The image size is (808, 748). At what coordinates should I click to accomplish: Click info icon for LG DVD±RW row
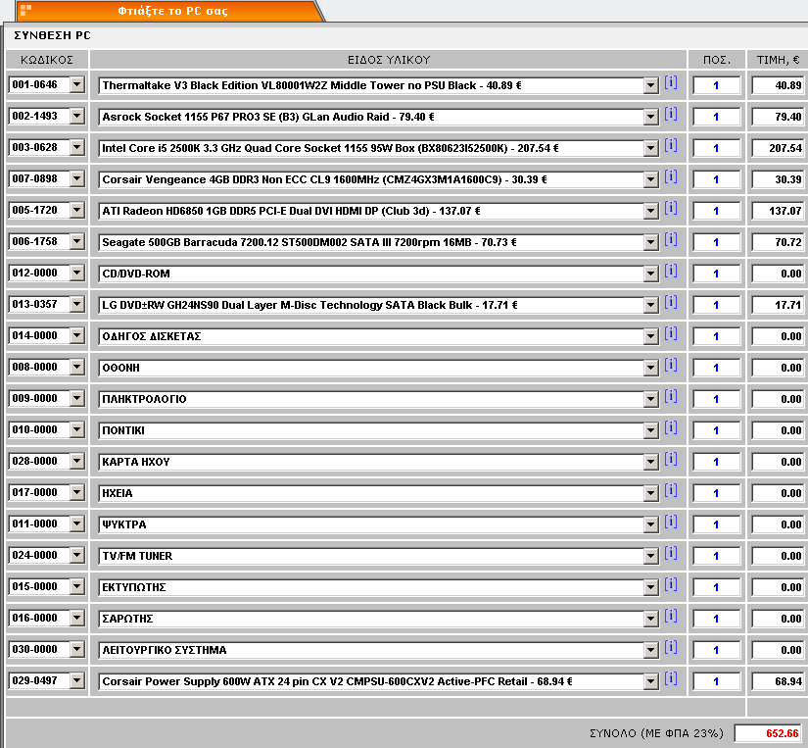[x=671, y=302]
